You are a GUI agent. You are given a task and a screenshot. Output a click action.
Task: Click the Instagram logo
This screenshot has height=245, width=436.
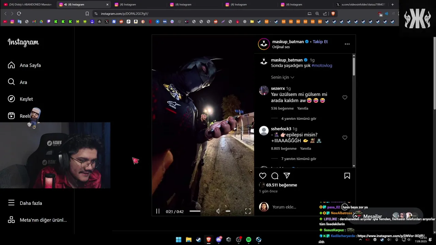23,42
